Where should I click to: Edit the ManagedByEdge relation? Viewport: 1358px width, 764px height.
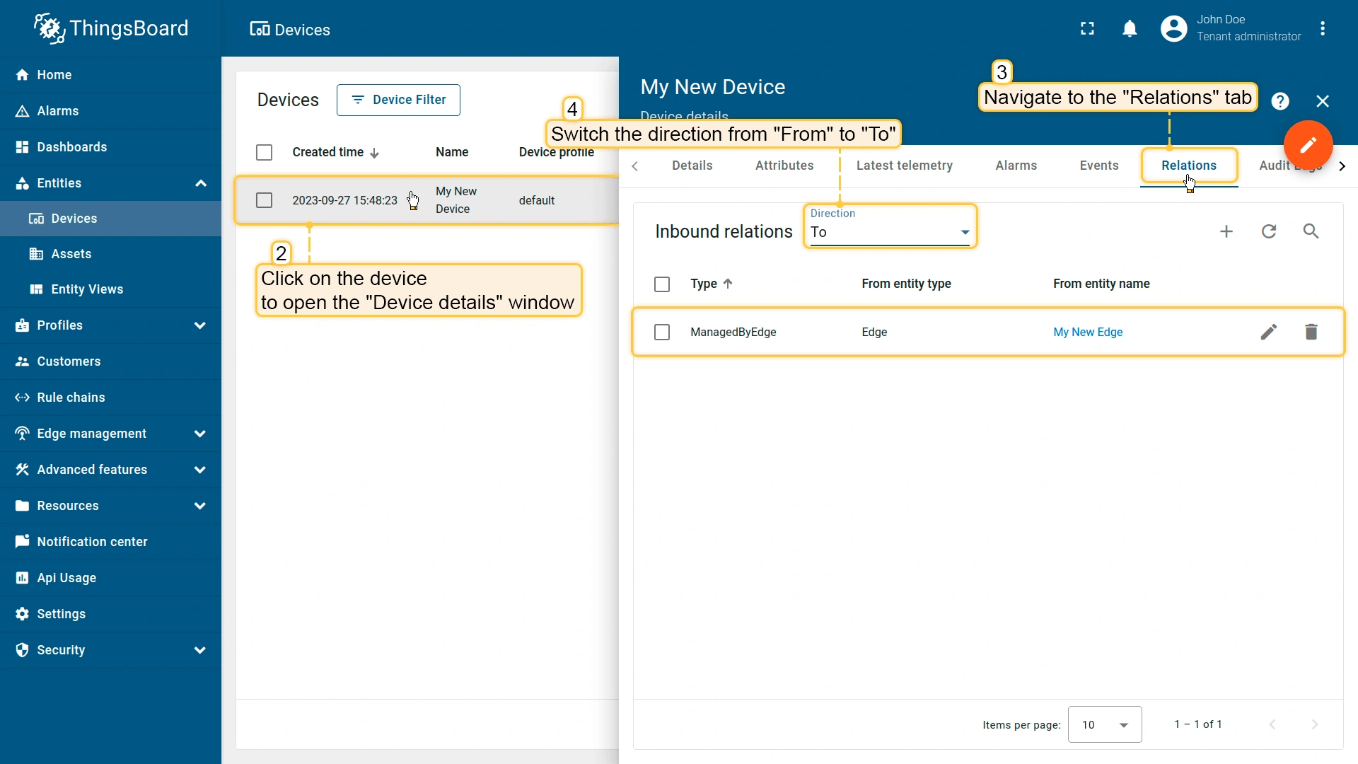1269,332
